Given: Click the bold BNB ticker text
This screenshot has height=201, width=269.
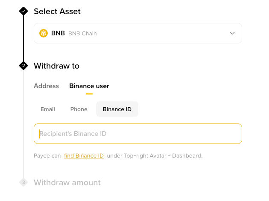Looking at the screenshot, I should click(x=58, y=33).
